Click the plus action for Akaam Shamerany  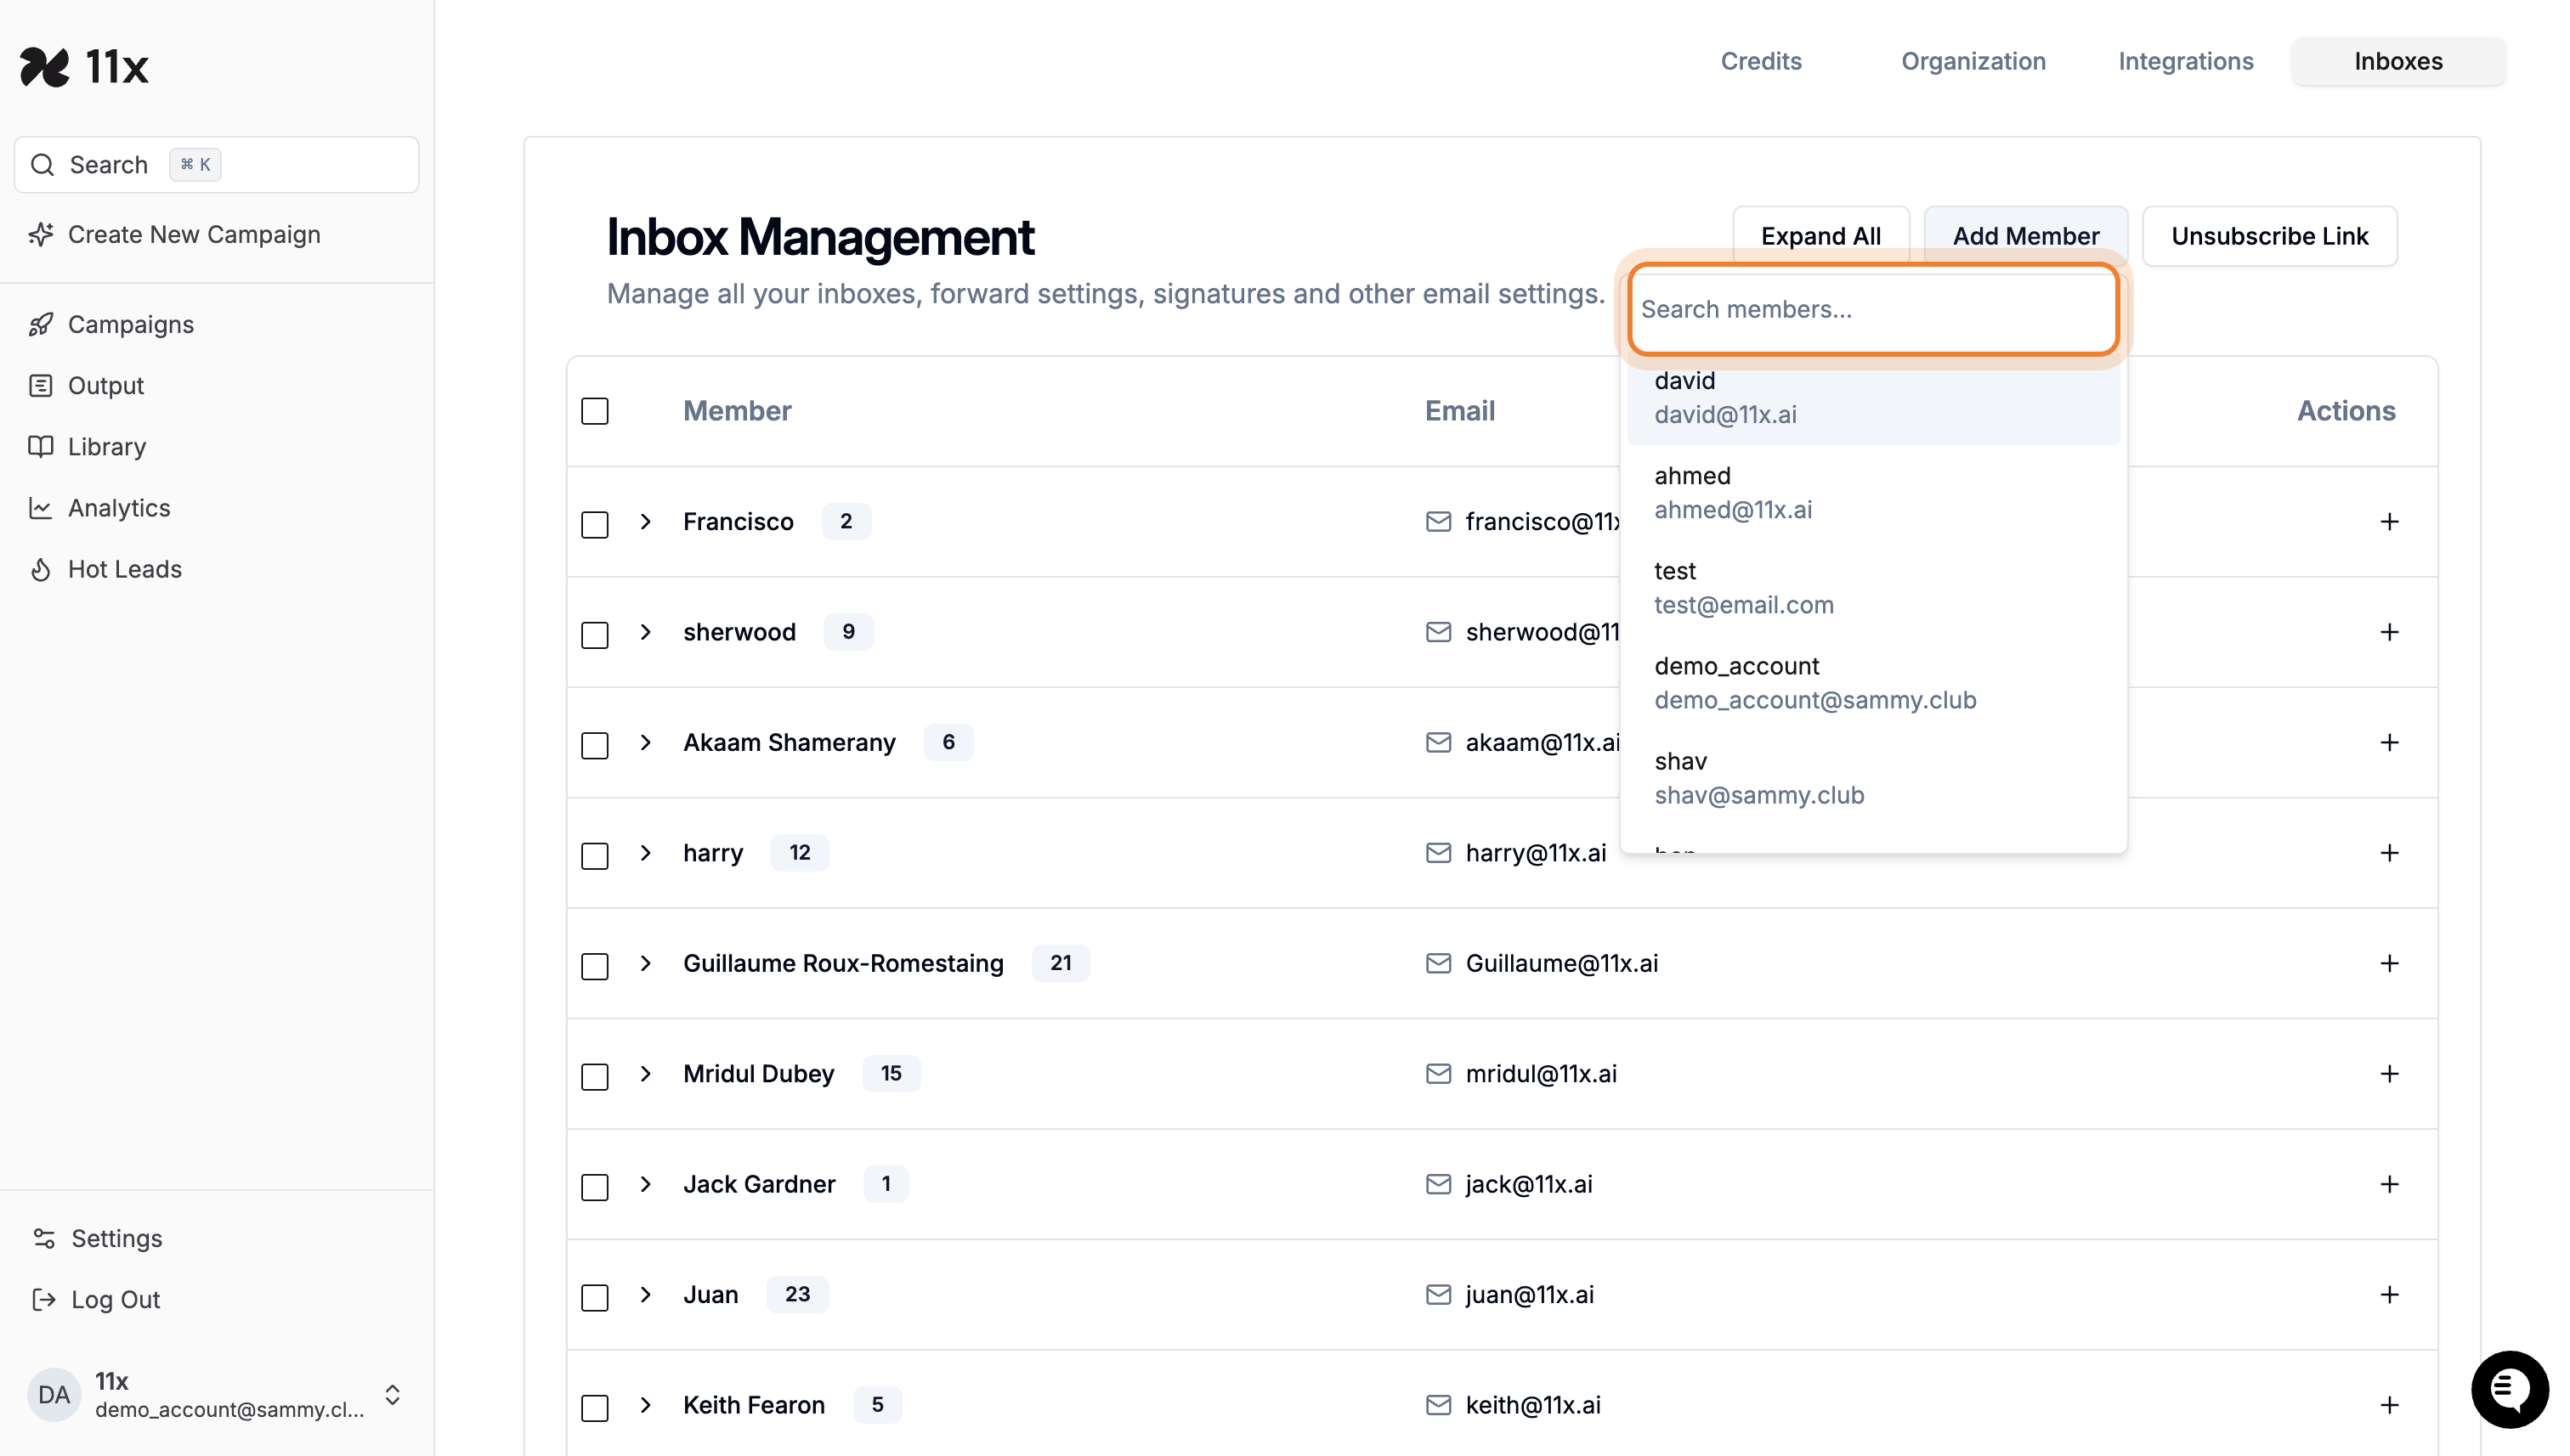[2389, 742]
